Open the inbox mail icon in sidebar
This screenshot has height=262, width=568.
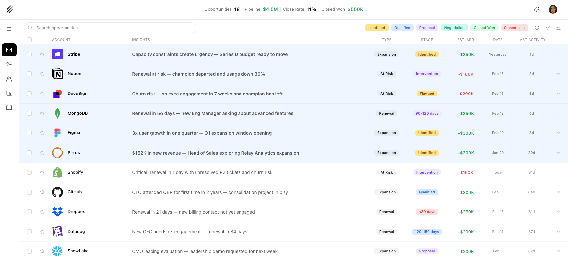pyautogui.click(x=9, y=50)
